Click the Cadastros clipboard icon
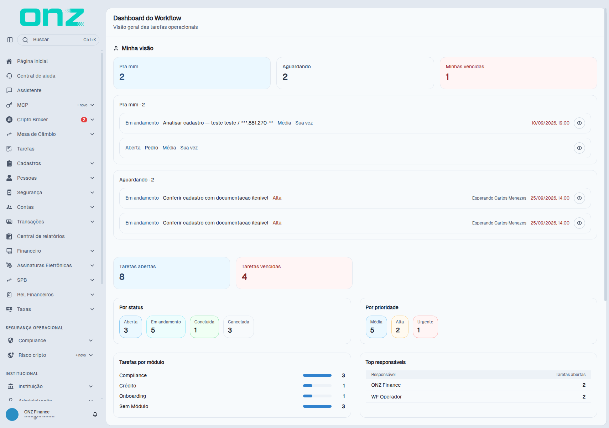Image resolution: width=609 pixels, height=428 pixels. [9, 163]
